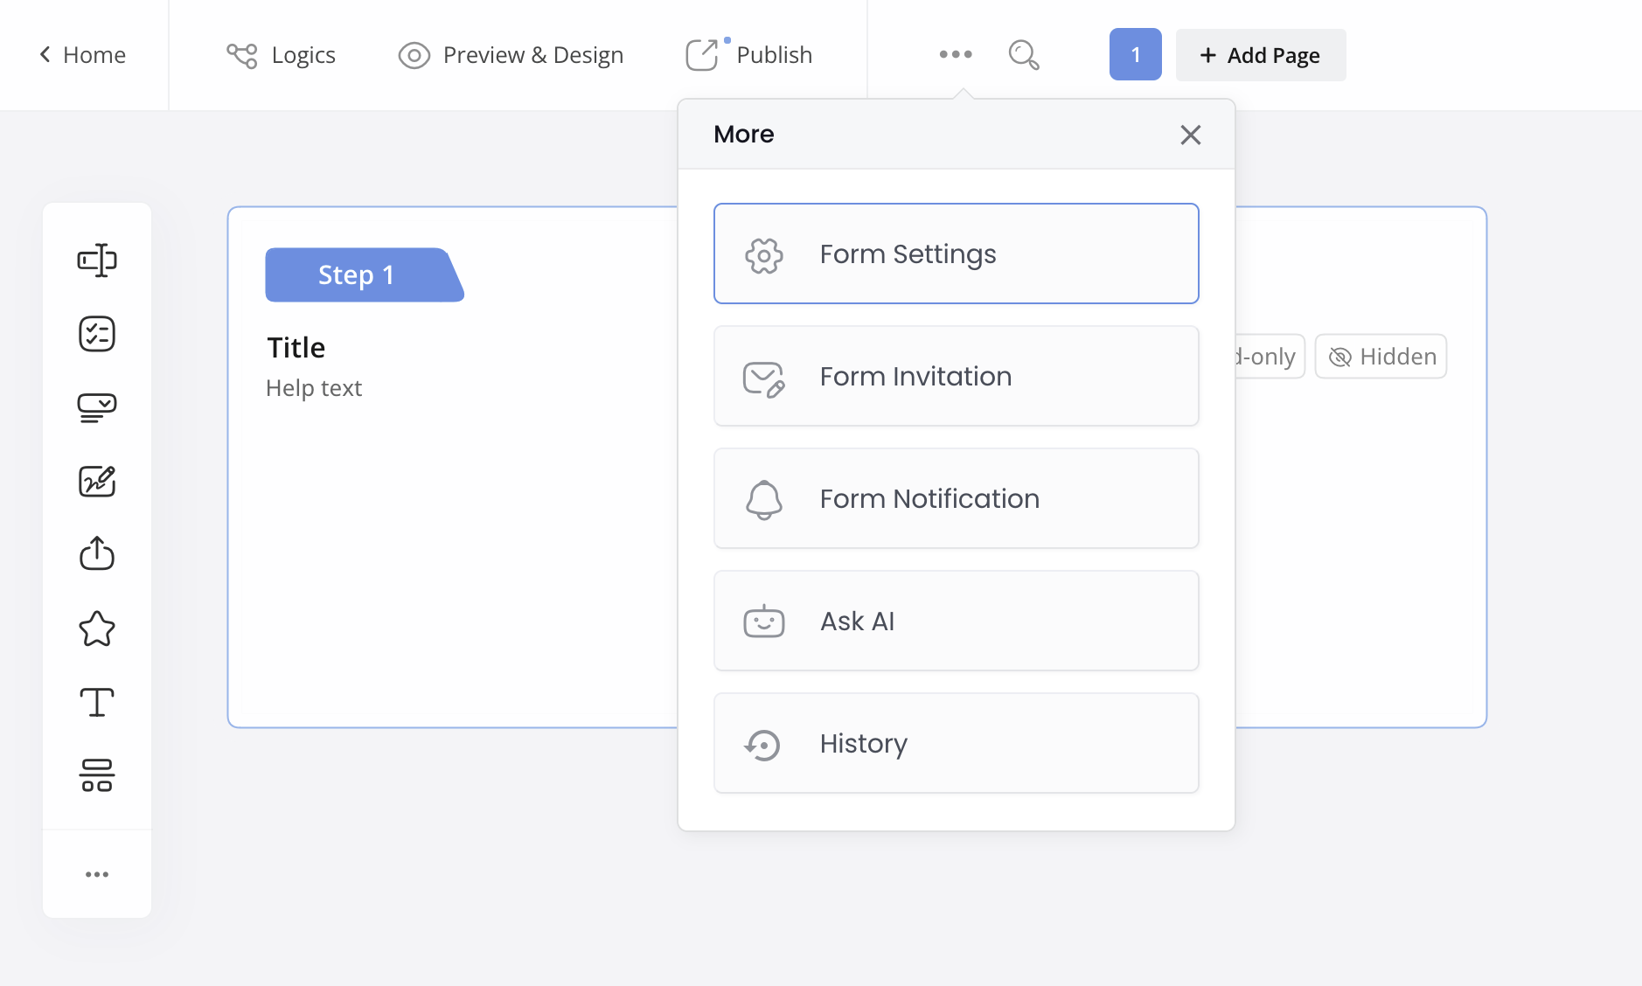The width and height of the screenshot is (1642, 986).
Task: Click the Add Page button
Action: tap(1261, 55)
